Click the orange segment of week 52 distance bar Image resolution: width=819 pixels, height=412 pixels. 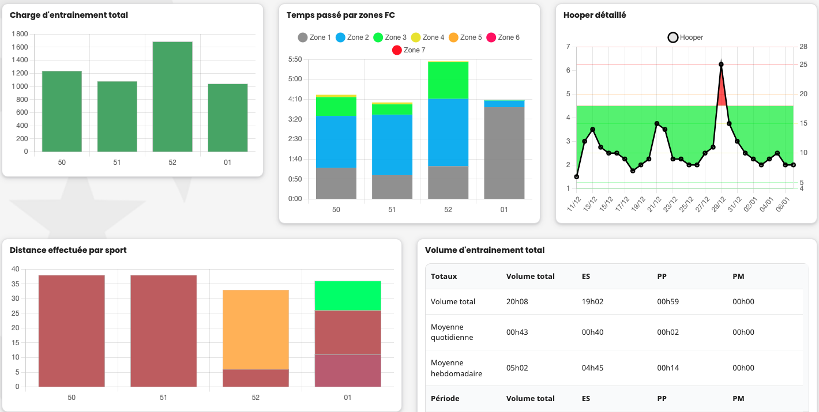256,330
